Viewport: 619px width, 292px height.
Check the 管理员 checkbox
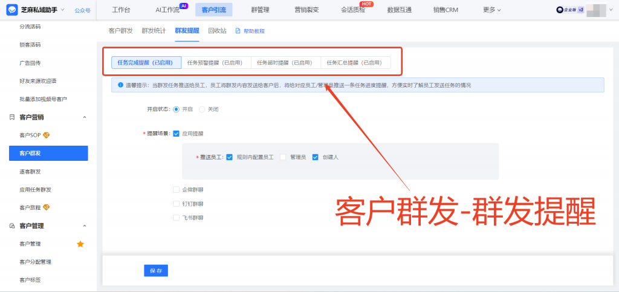(x=283, y=157)
